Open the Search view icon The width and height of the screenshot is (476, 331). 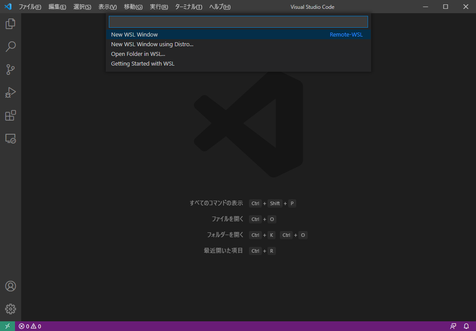[x=10, y=47]
